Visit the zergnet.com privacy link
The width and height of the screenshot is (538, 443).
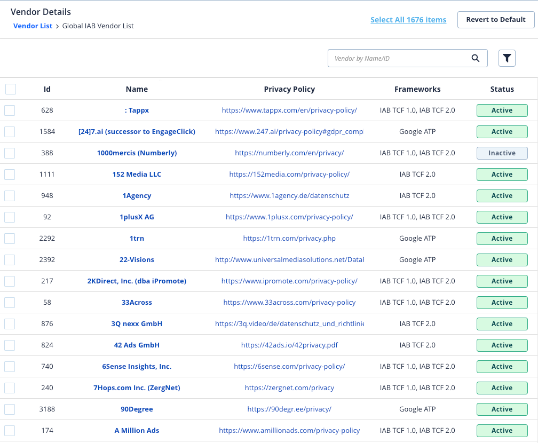(x=289, y=388)
